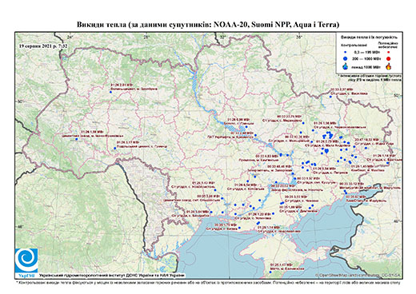Click the large red circle legend symbol
This screenshot has width=416, height=294.
coord(388,58)
